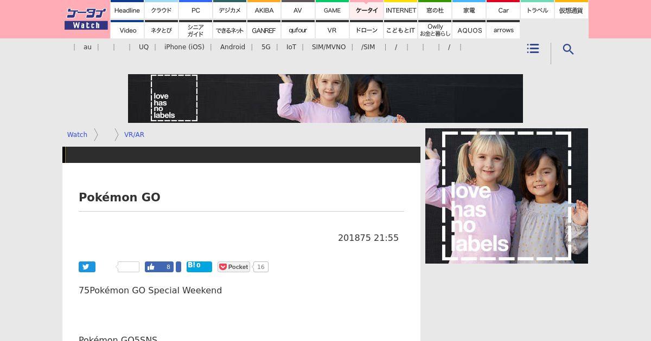Image resolution: width=651 pixels, height=341 pixels.
Task: Open the INTERNET tab
Action: (401, 10)
